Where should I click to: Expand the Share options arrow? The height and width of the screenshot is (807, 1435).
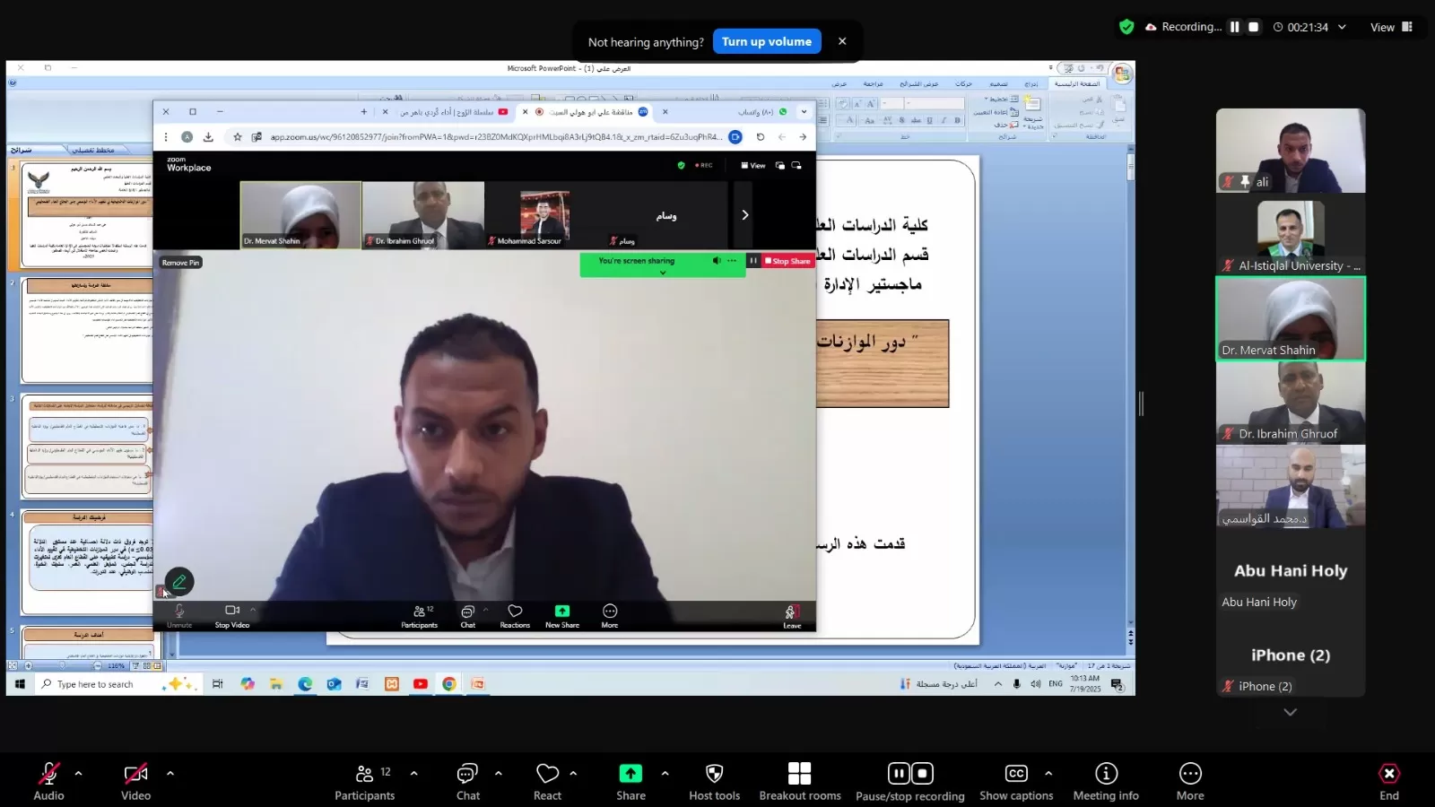(x=665, y=773)
